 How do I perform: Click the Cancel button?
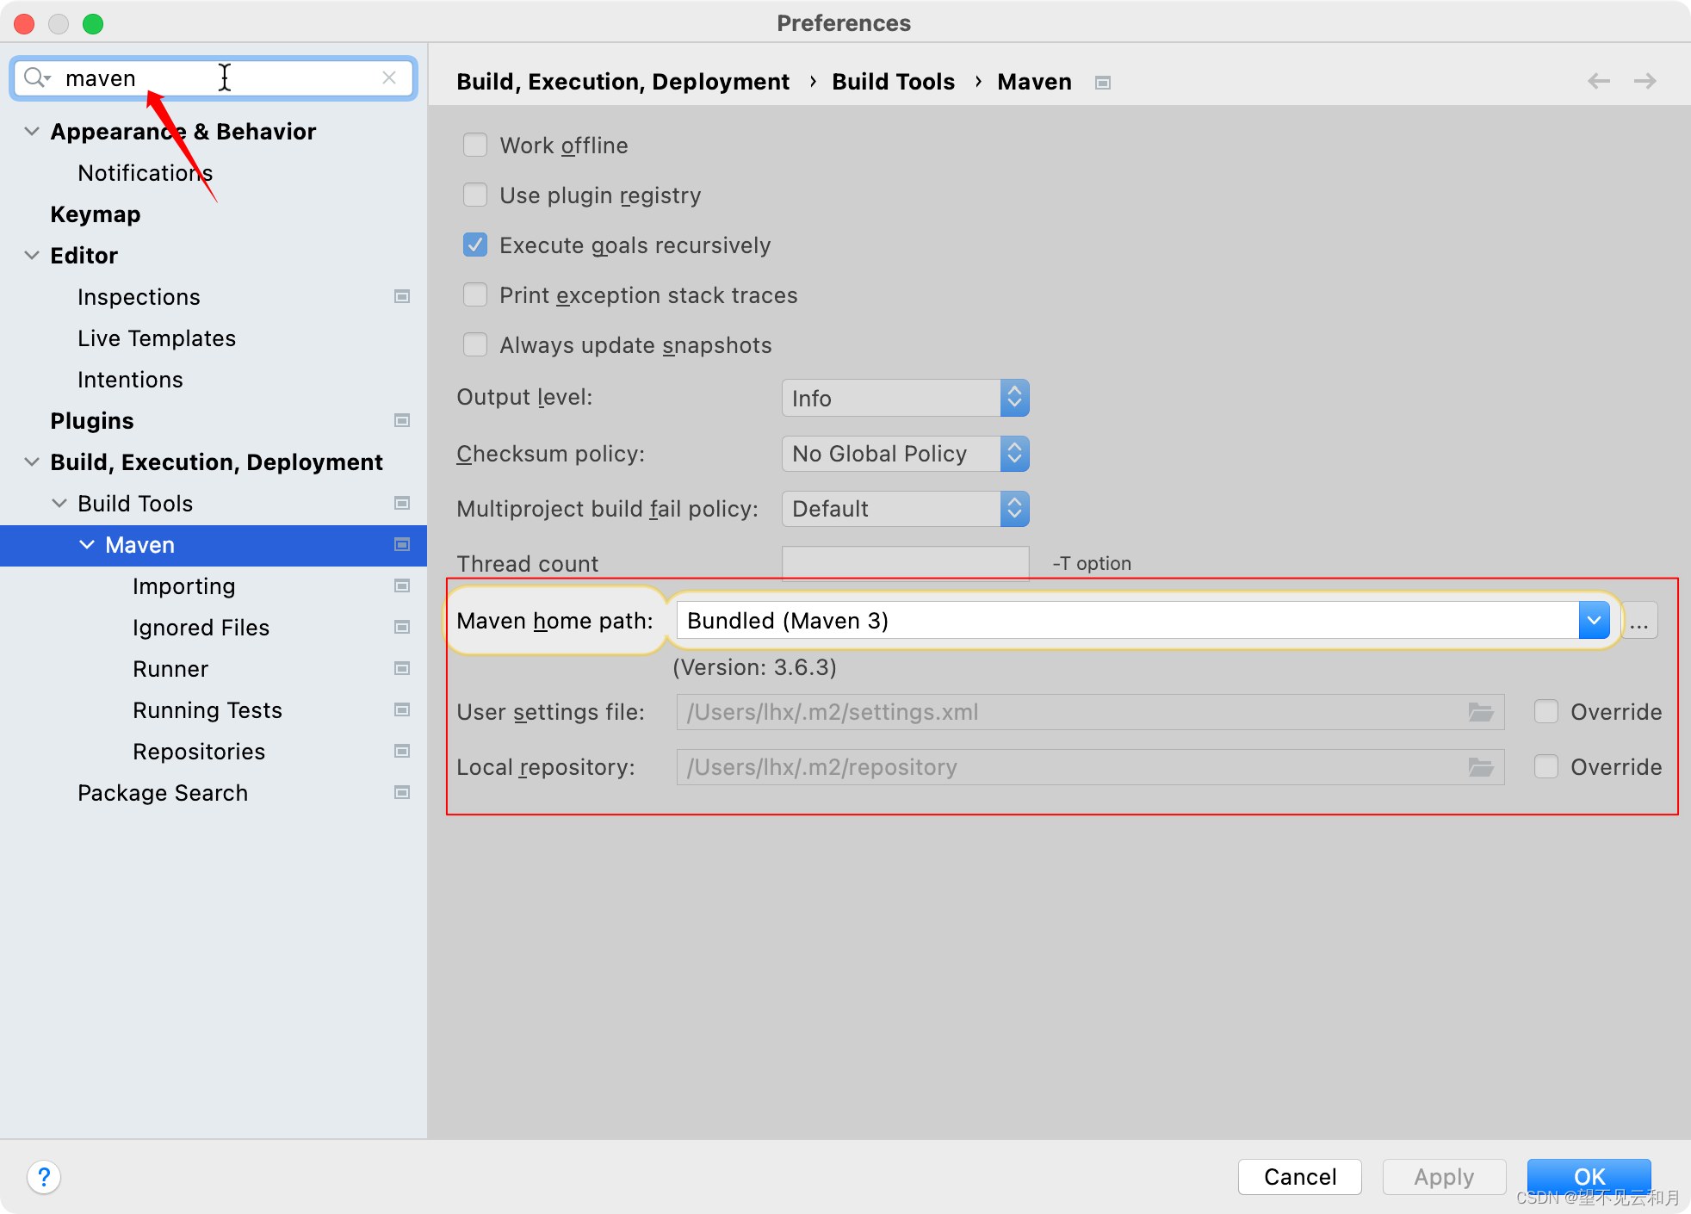[1300, 1177]
